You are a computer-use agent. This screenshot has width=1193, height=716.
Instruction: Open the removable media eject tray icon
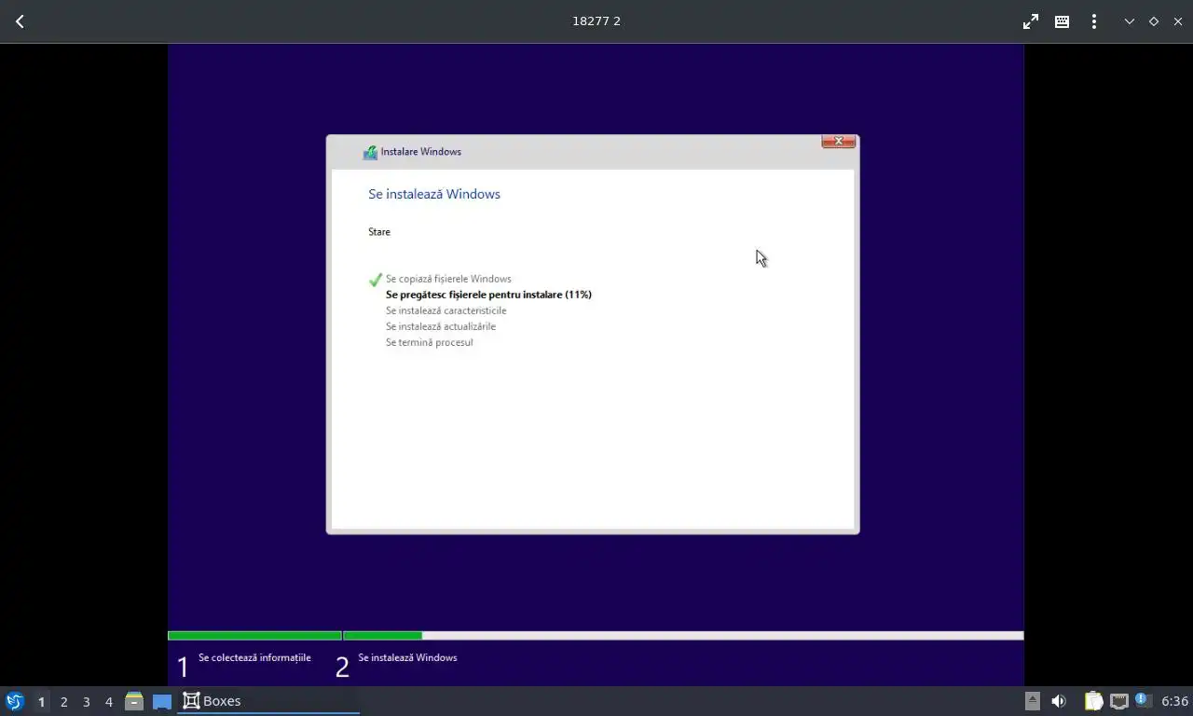click(1033, 701)
